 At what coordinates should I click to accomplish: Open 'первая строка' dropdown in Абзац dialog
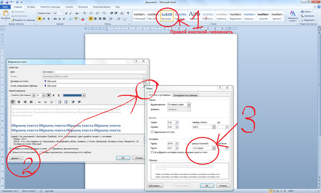click(x=213, y=127)
